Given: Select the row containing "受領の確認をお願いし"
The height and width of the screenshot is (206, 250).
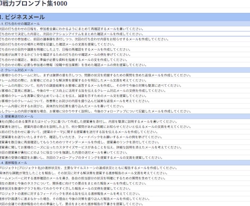Looking at the screenshot, I should coord(125,158).
